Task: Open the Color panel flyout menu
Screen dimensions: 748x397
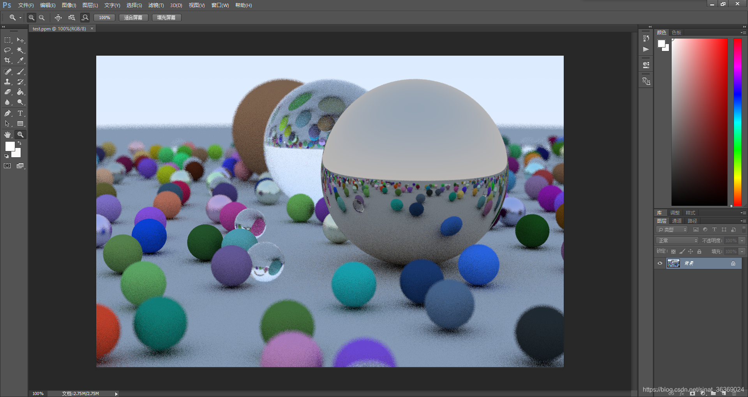Action: [x=743, y=33]
